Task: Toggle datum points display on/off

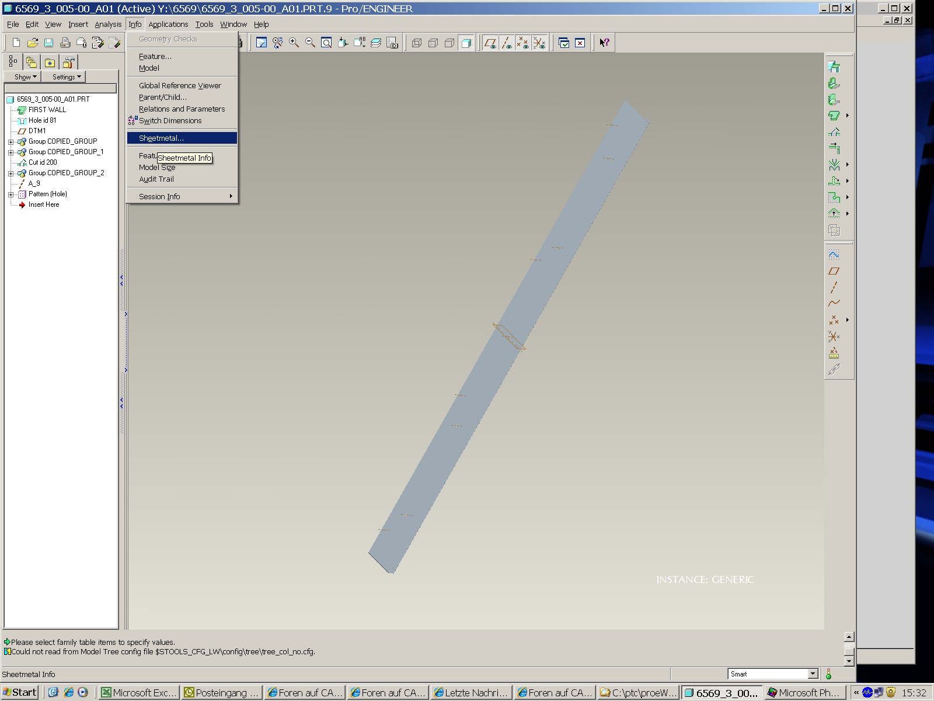Action: (x=522, y=43)
